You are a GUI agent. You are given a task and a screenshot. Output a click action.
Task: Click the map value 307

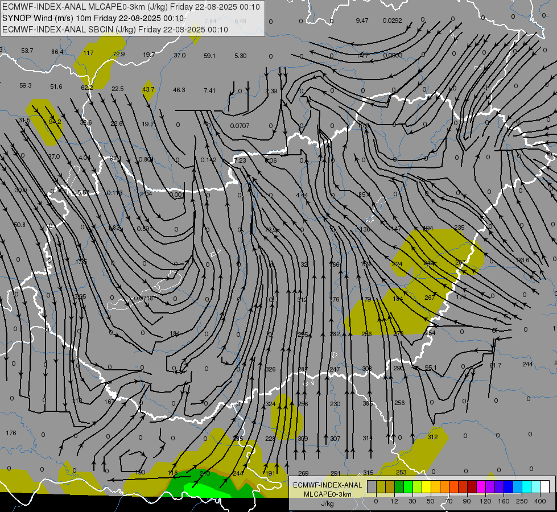point(335,439)
